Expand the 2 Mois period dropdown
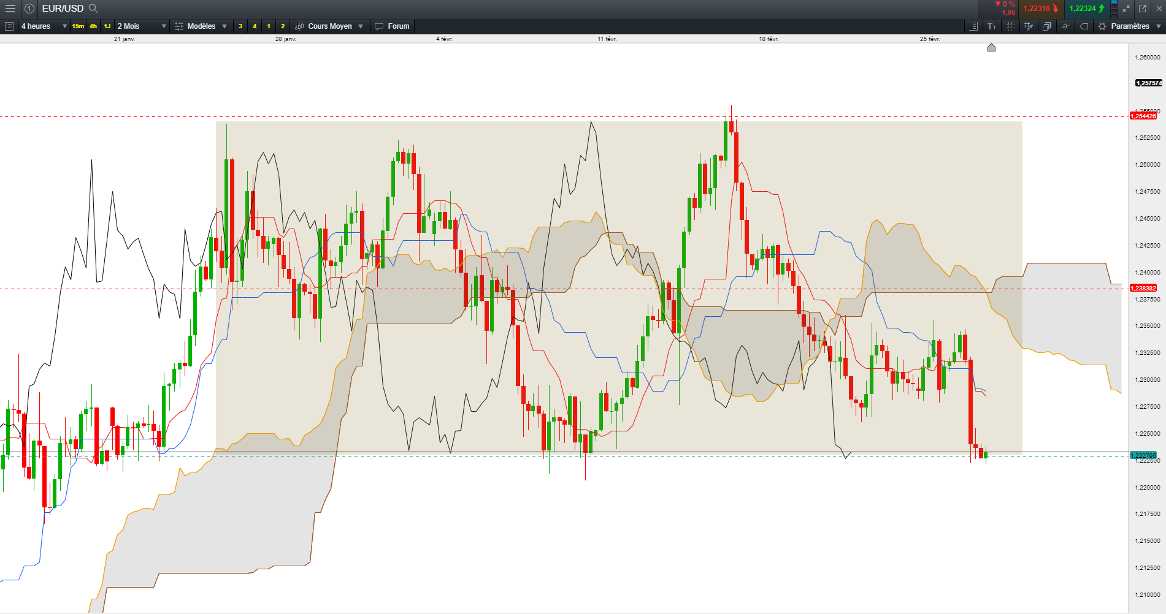 [142, 26]
